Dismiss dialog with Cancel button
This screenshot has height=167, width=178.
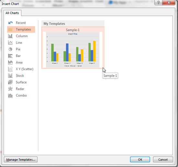(x=163, y=160)
